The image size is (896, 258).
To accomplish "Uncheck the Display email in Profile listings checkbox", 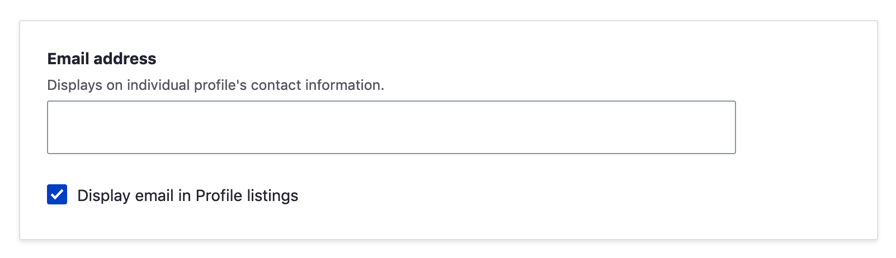I will (x=57, y=195).
